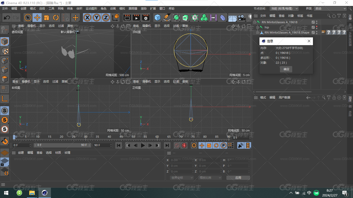Screen dimensions: 353x198
Task: Render to Picture Viewer icon
Action: pos(136,18)
